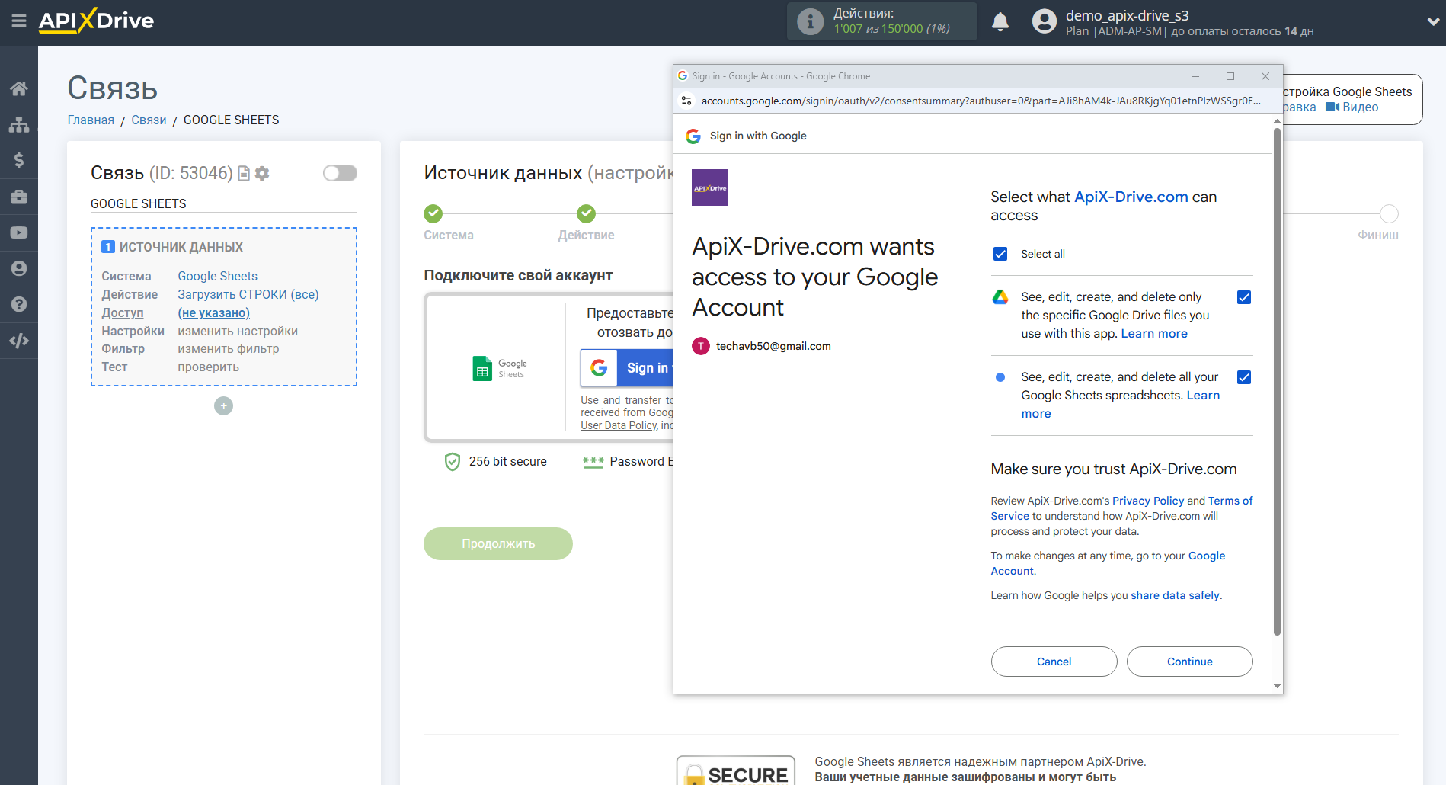Click the gear settings icon next to the connection ID

[x=262, y=174]
